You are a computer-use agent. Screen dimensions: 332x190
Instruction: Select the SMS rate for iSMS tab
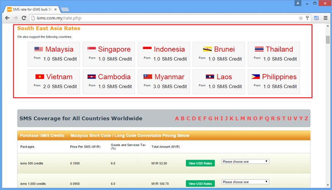(32, 10)
